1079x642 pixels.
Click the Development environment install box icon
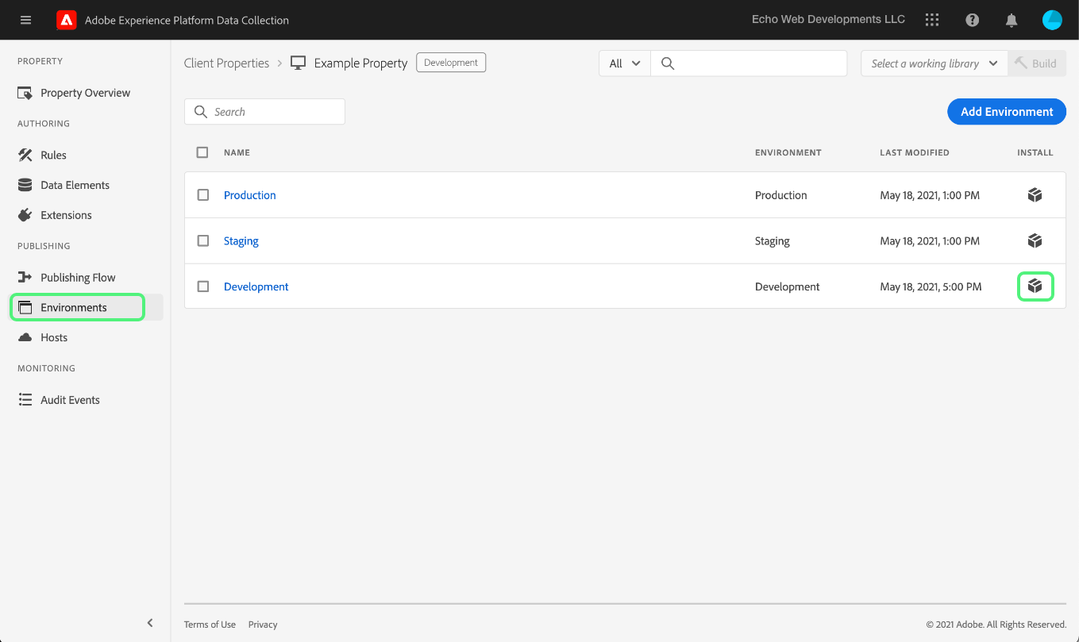(1035, 286)
